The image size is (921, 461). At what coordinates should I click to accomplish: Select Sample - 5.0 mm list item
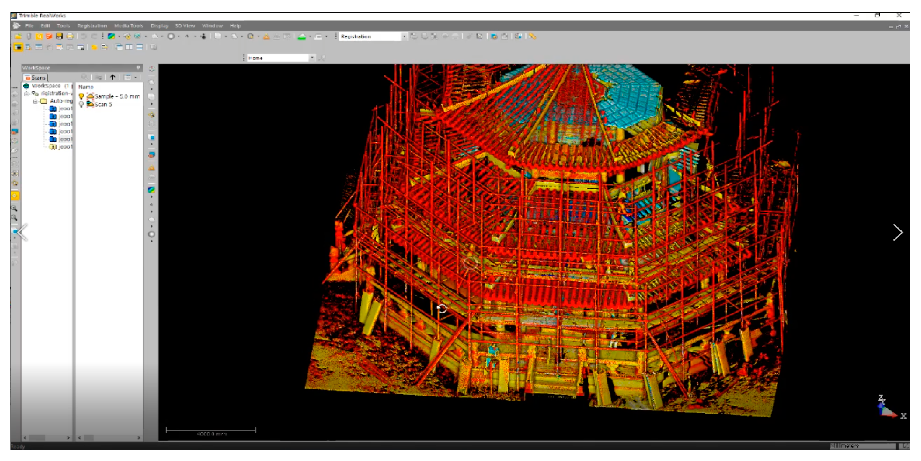click(117, 96)
